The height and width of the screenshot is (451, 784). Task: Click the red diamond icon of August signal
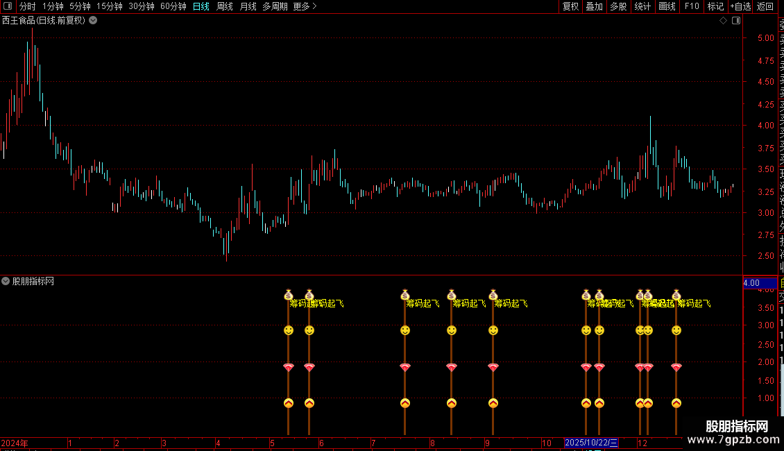(x=452, y=368)
